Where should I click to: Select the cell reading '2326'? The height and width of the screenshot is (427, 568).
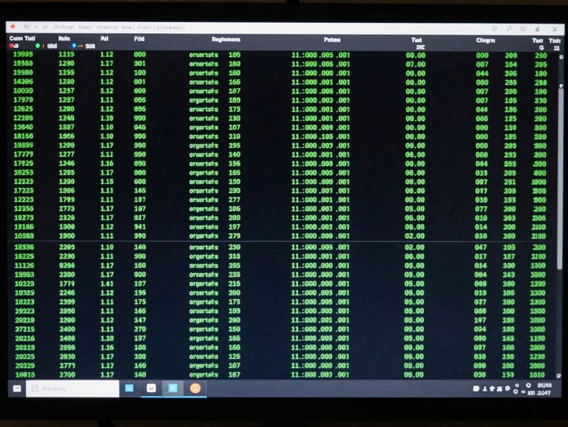[x=67, y=218]
